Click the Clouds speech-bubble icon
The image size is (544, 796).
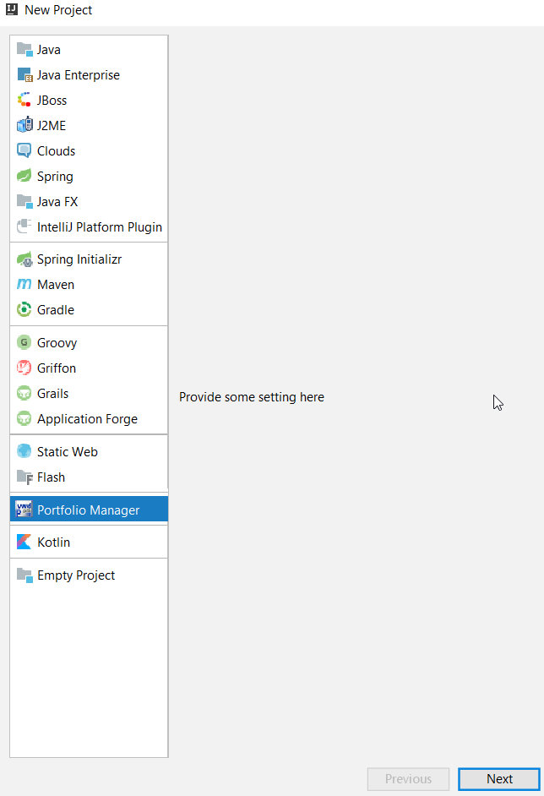point(24,150)
